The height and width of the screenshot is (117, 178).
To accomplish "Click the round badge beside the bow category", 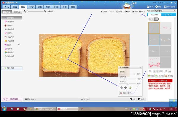I will tap(19, 44).
